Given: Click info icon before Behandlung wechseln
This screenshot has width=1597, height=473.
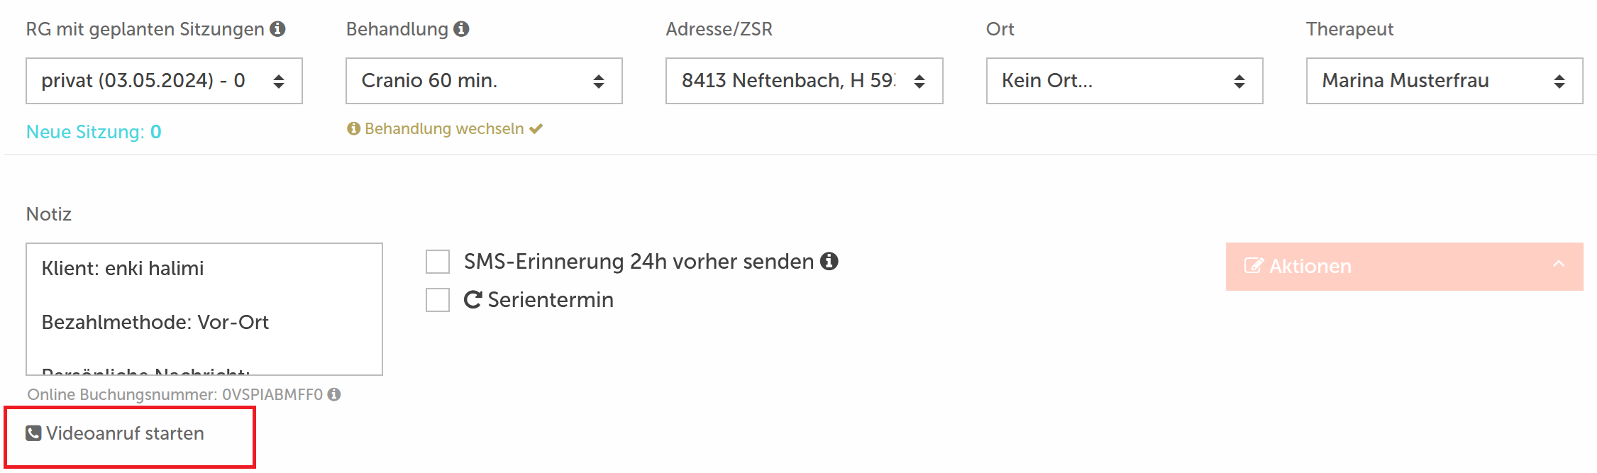Looking at the screenshot, I should pyautogui.click(x=353, y=128).
